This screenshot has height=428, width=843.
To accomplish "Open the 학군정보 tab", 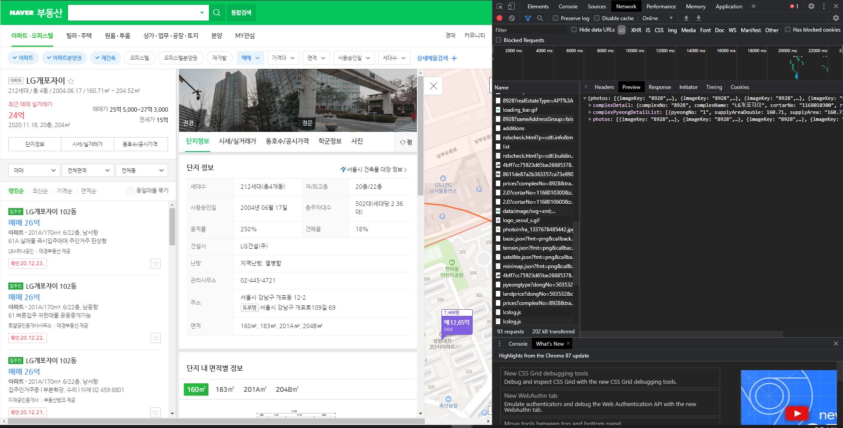I will click(x=330, y=141).
